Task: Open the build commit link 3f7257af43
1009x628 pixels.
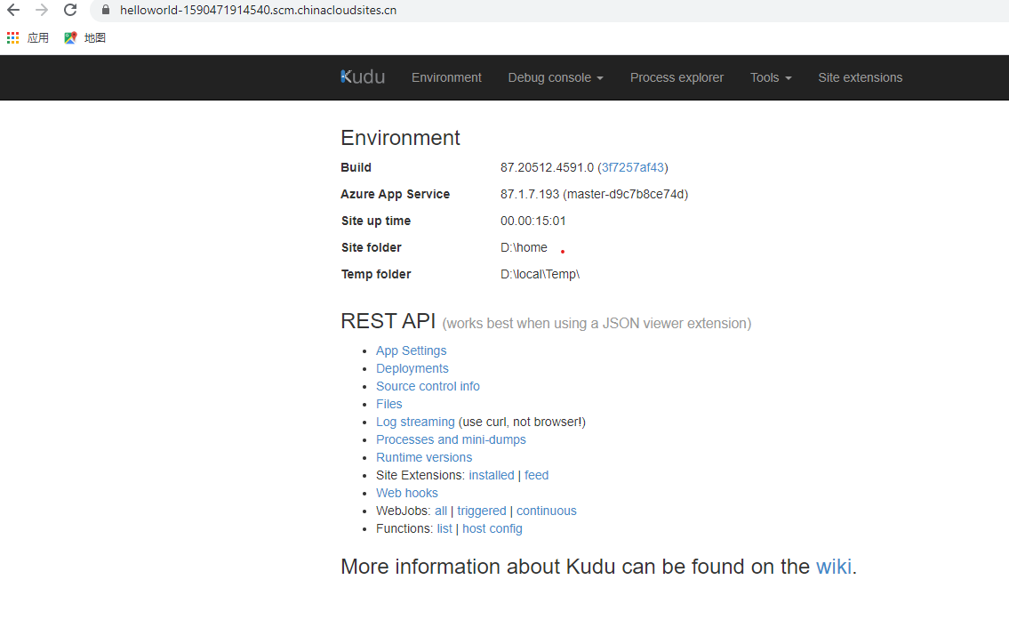Action: click(633, 167)
